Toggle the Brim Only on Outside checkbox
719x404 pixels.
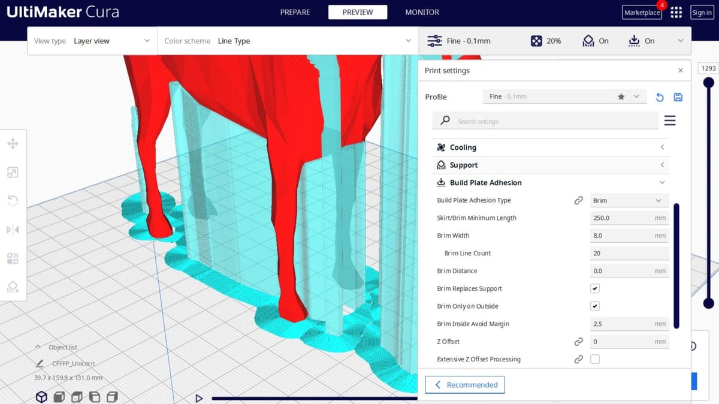(x=595, y=306)
